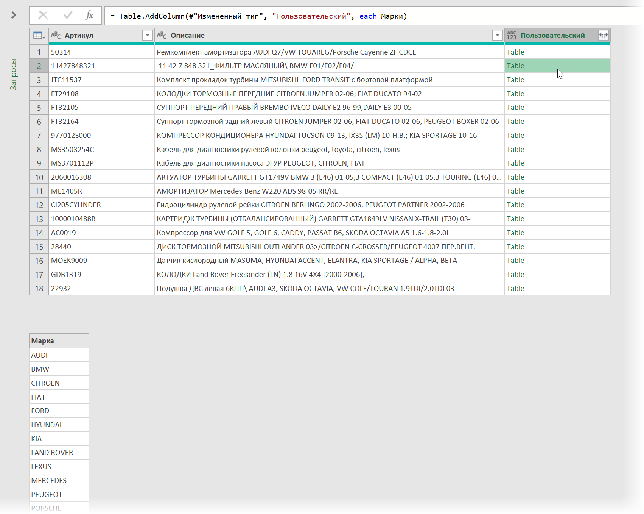This screenshot has height=514, width=644.
Task: Select row number 2 header
Action: tap(39, 66)
